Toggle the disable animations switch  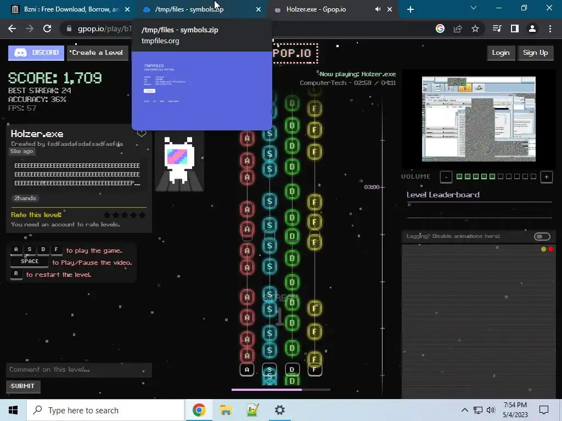(x=542, y=236)
